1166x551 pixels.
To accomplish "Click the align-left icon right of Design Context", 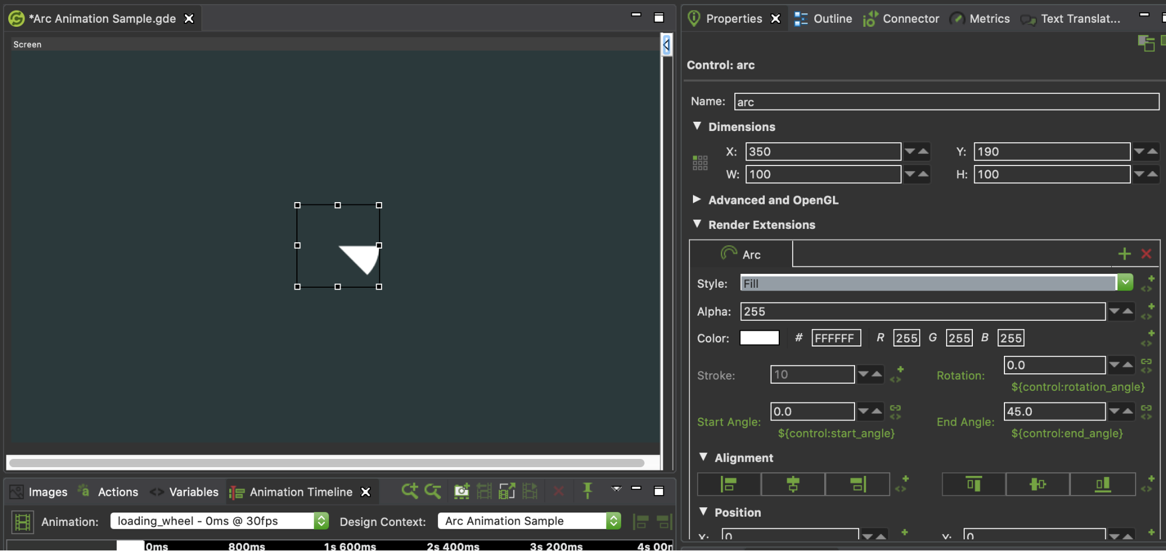I will coord(640,521).
